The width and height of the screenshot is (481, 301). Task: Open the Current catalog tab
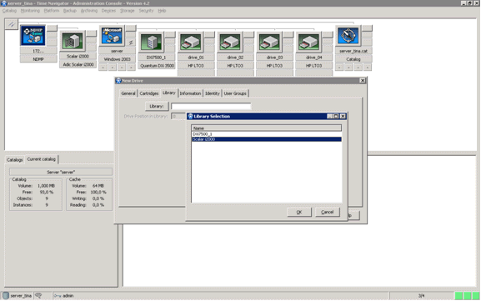[42, 159]
